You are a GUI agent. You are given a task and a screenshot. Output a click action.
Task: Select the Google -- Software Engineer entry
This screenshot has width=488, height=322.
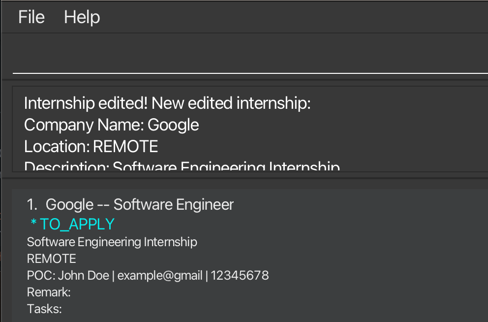pyautogui.click(x=139, y=204)
